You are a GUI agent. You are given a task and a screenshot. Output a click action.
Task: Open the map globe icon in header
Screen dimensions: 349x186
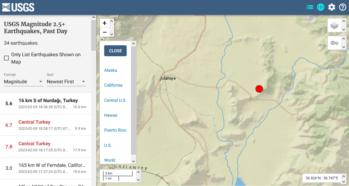click(320, 7)
